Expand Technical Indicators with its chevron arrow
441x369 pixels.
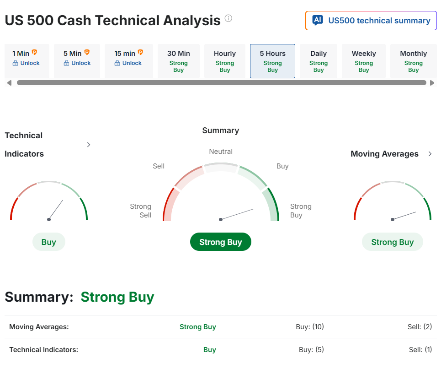click(x=89, y=145)
